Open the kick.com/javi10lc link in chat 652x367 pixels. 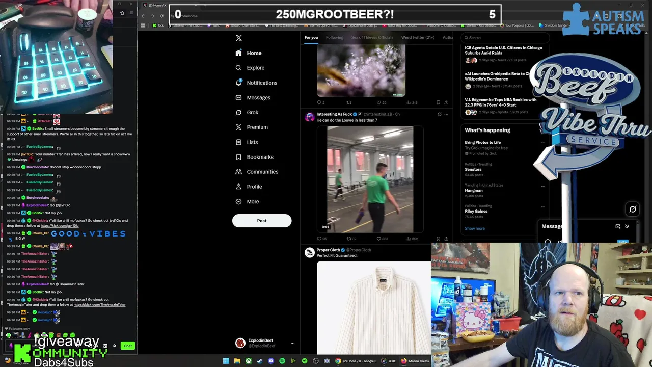[x=60, y=226]
